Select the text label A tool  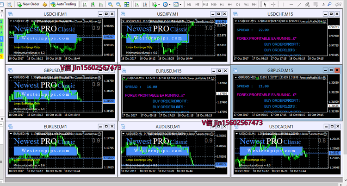pos(323,5)
